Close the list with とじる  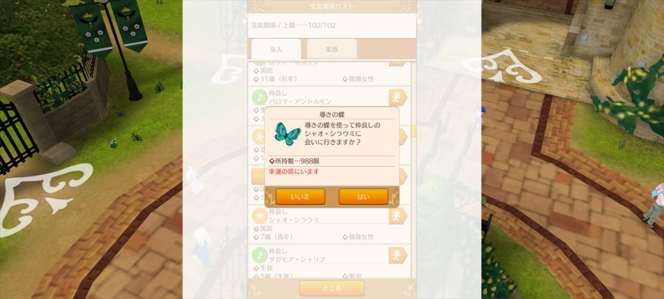331,289
